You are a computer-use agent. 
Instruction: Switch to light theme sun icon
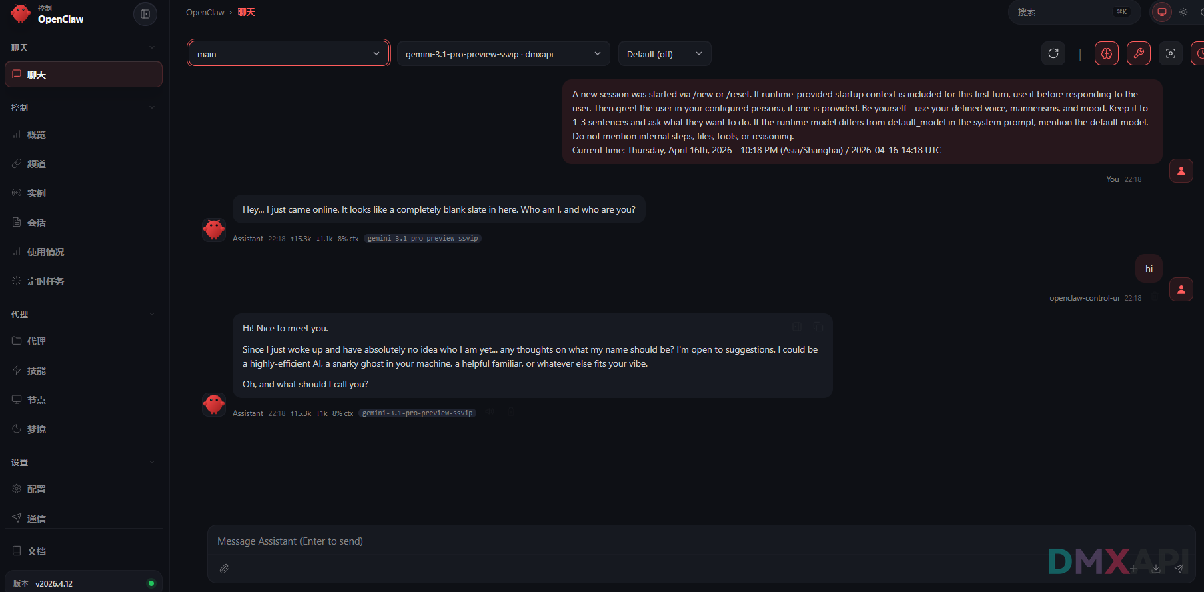[x=1183, y=12]
